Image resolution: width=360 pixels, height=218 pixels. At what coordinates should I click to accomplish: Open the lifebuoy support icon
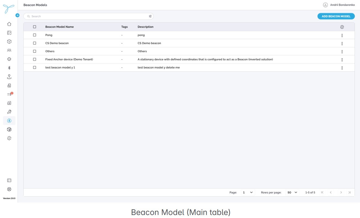(9, 189)
